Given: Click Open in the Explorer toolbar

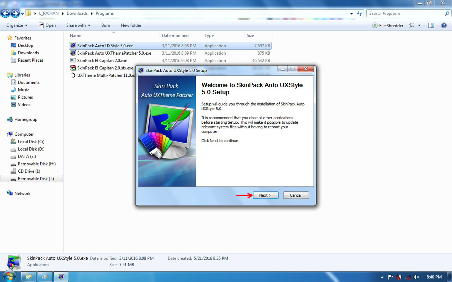Looking at the screenshot, I should coord(47,25).
